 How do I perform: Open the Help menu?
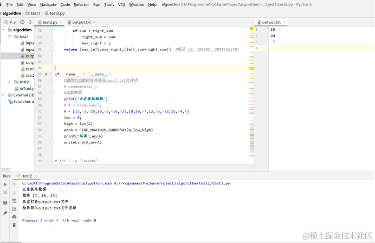[152, 4]
